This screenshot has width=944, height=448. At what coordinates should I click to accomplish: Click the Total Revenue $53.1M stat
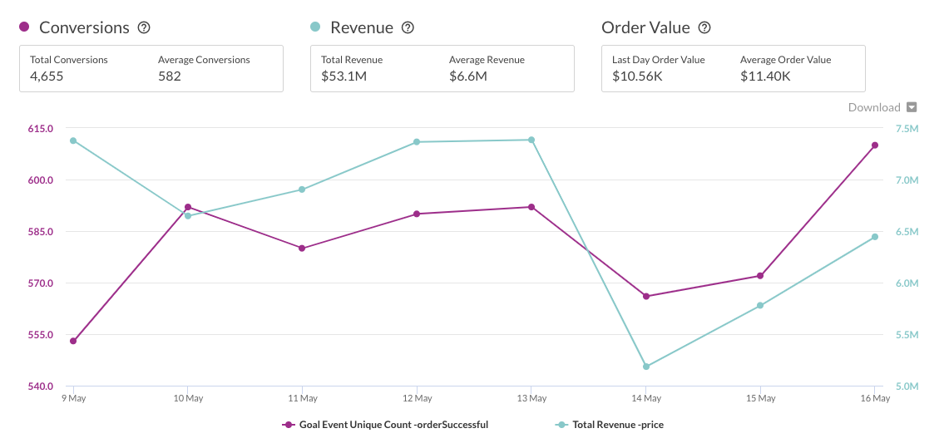[352, 68]
